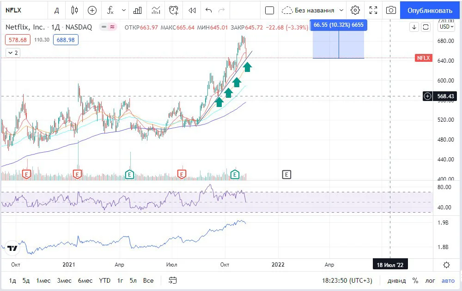Open the timezone 18:23:50 (UTC+3) menu
The width and height of the screenshot is (462, 291).
[x=347, y=280]
